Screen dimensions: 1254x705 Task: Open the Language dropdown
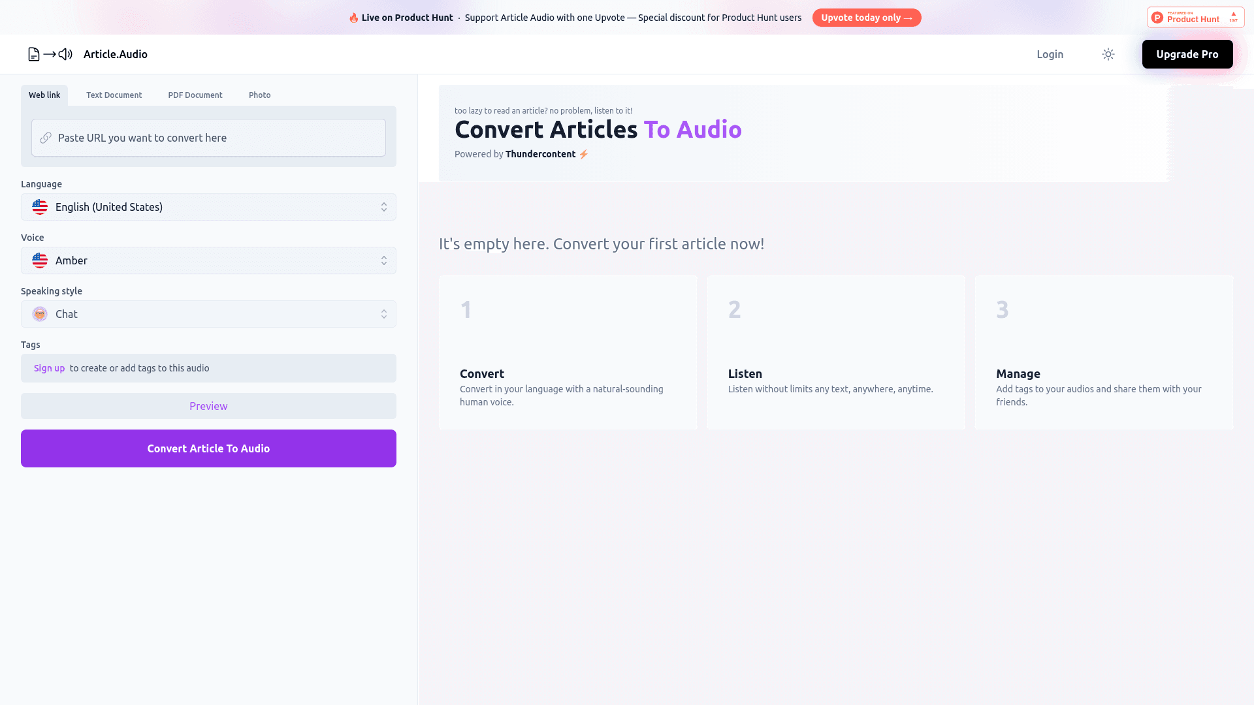(208, 207)
